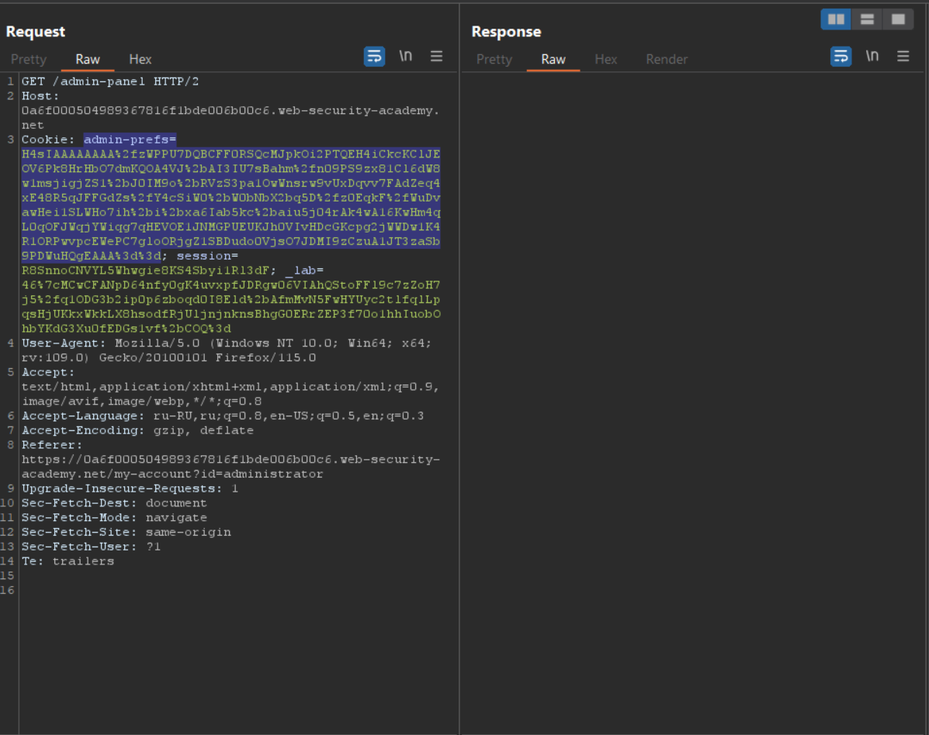Switch to the Request Hex tab

[x=140, y=60]
